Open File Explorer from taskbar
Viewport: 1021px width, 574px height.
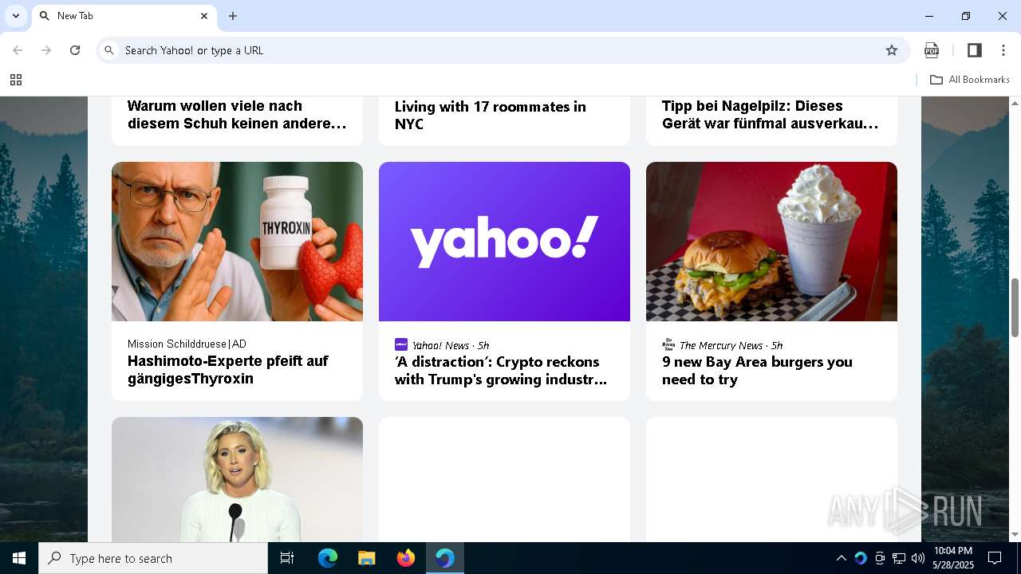pyautogui.click(x=366, y=558)
